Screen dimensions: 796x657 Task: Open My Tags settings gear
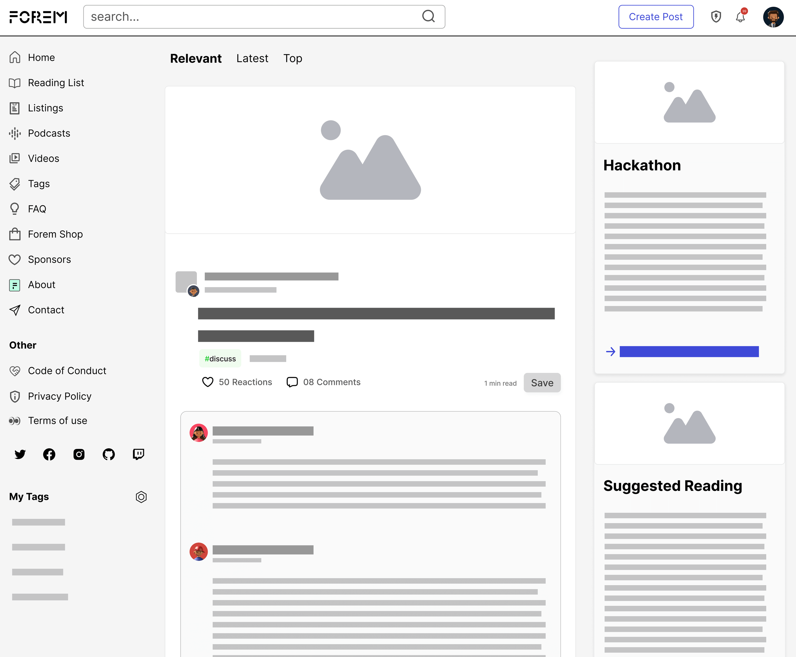tap(141, 497)
